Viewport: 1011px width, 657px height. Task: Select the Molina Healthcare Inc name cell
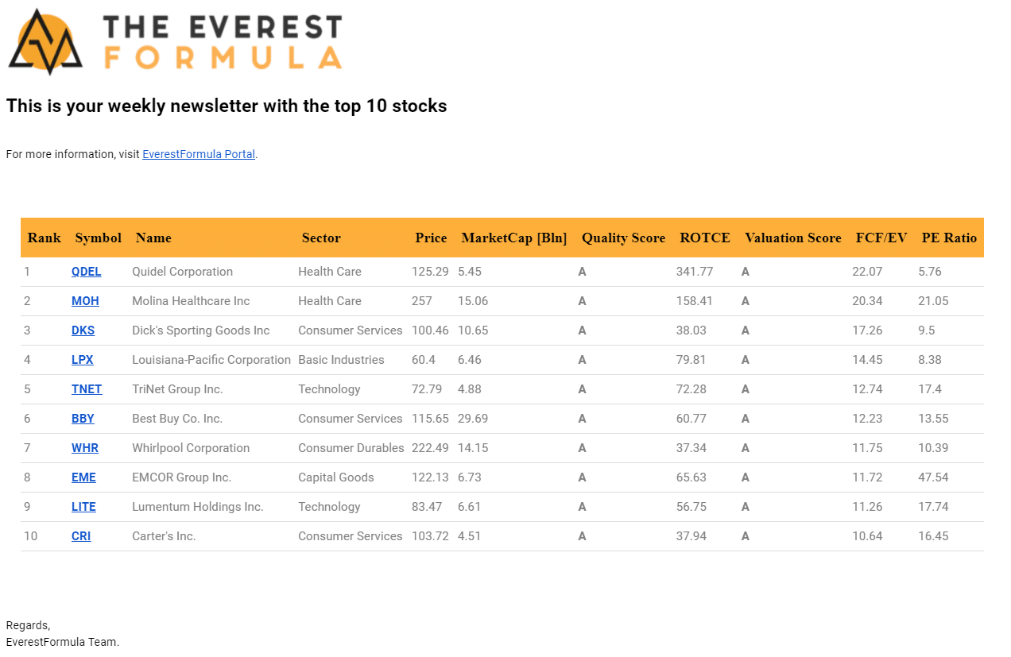[x=191, y=301]
